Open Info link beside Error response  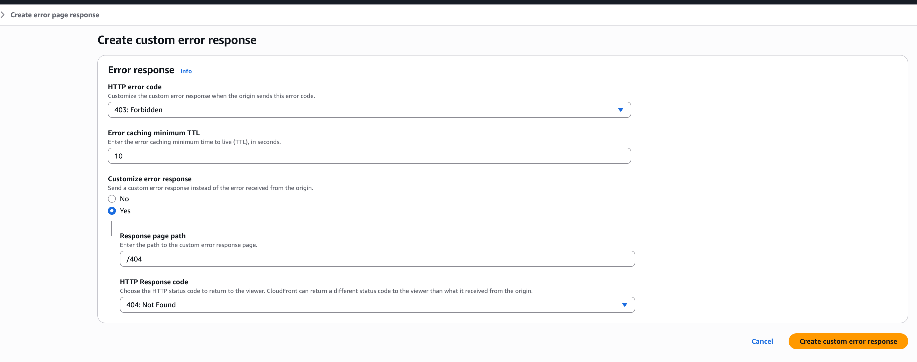186,71
